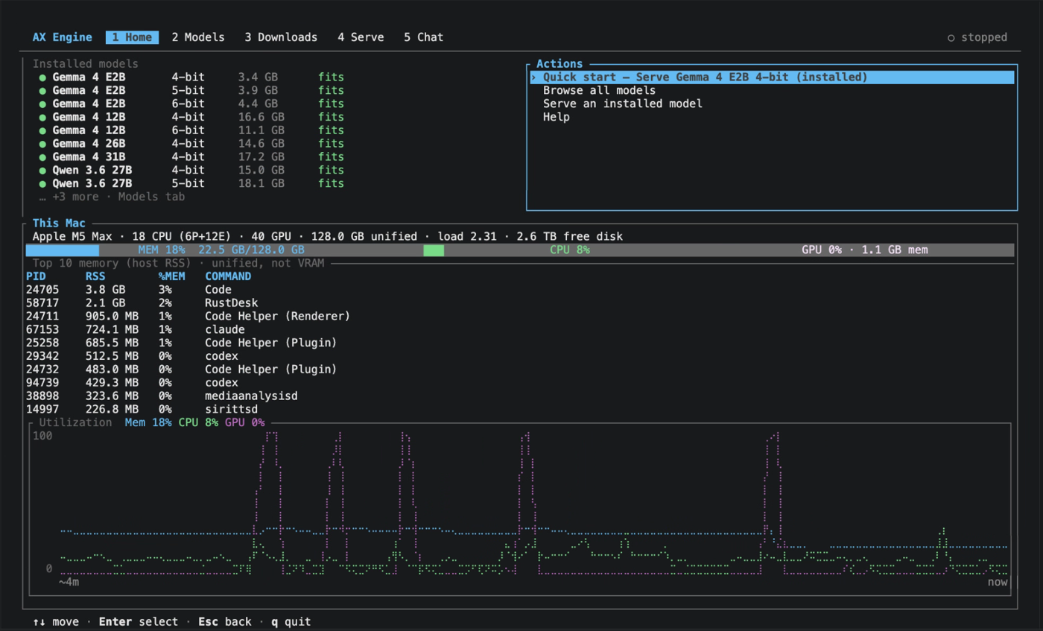The image size is (1043, 631).
Task: Select Code Helper (Plugin) row PID 24732
Action: 181,370
